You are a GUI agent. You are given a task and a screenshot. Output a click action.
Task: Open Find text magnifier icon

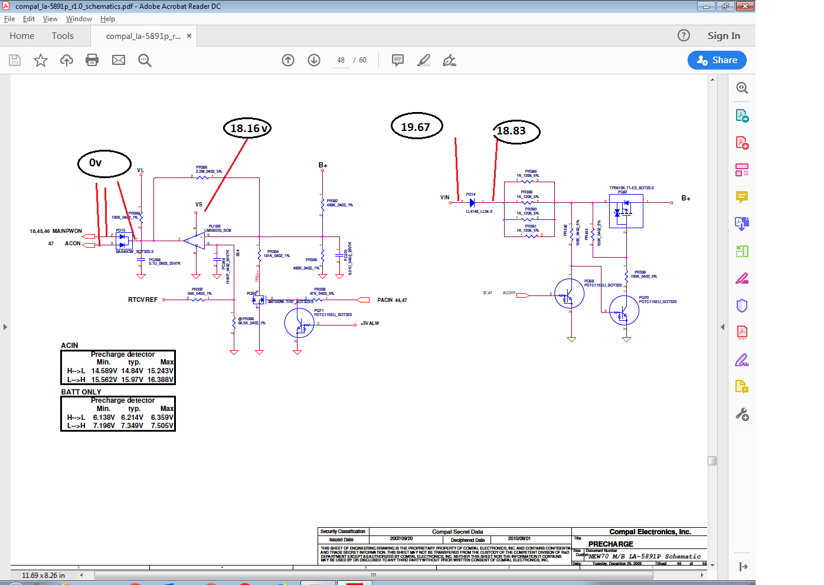145,60
